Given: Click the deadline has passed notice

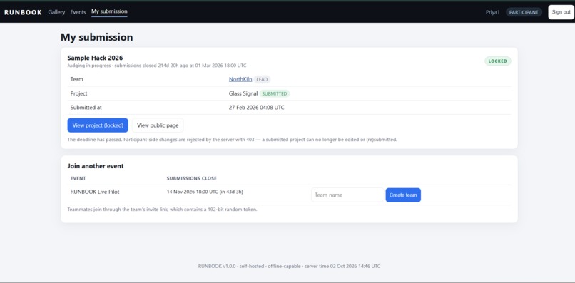Looking at the screenshot, I should click(232, 140).
